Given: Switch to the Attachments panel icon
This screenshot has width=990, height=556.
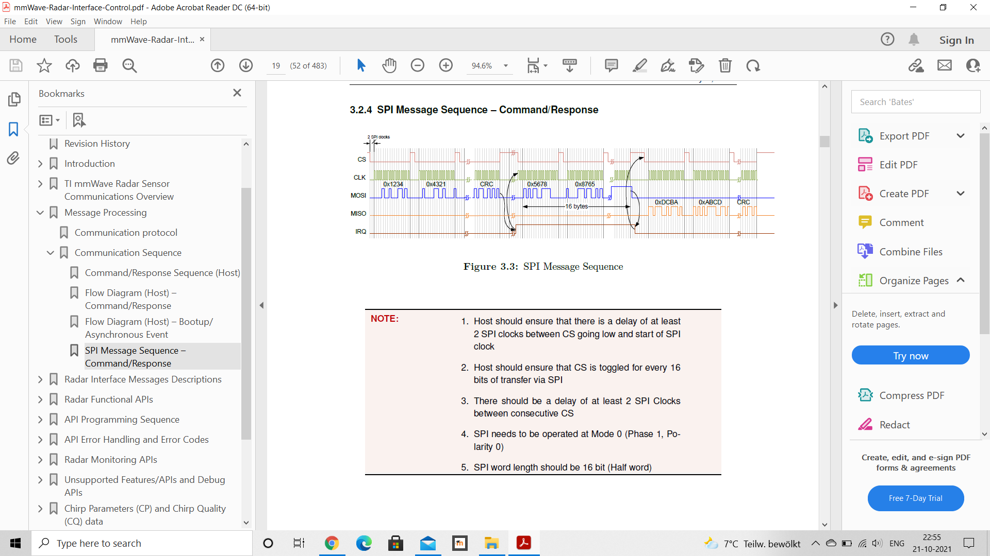Looking at the screenshot, I should click(x=14, y=159).
